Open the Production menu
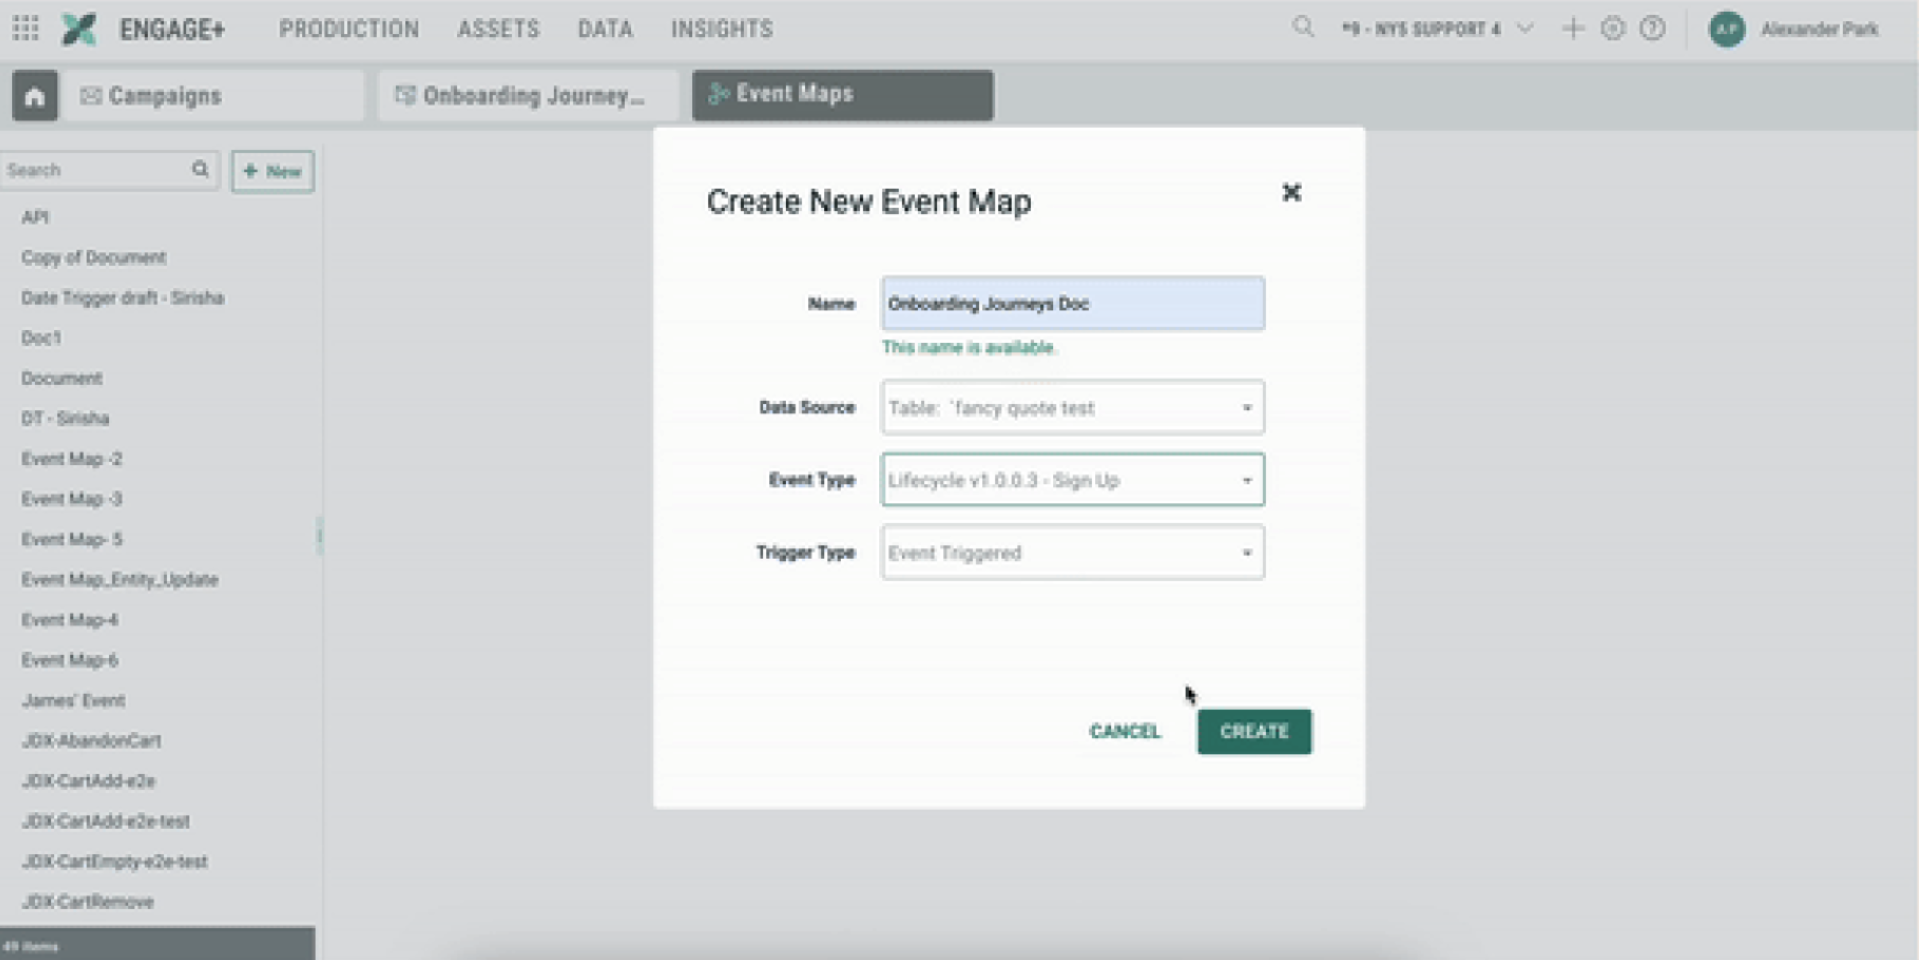This screenshot has width=1919, height=960. (349, 29)
